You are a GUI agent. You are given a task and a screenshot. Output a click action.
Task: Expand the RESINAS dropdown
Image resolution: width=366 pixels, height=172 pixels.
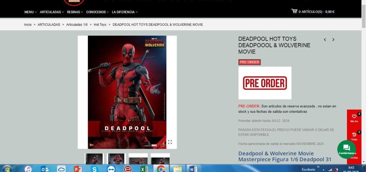click(75, 12)
